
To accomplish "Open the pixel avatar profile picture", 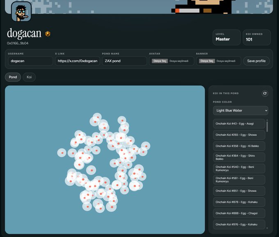I will pos(21,12).
